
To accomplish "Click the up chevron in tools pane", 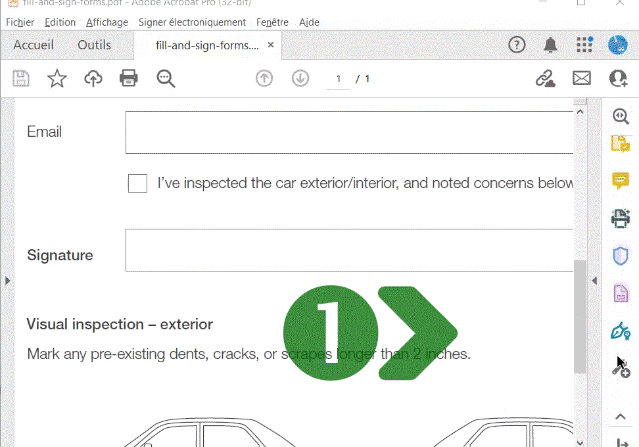I will tap(621, 417).
